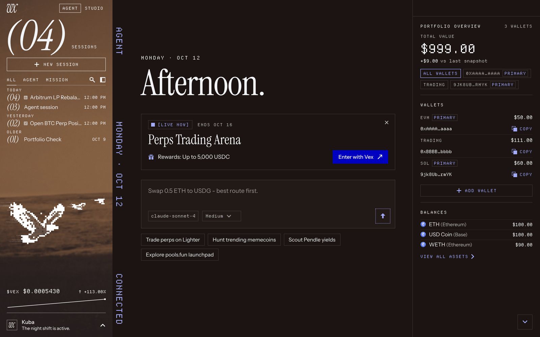540x337 pixels.
Task: Switch to Agent mode
Action: click(x=70, y=8)
